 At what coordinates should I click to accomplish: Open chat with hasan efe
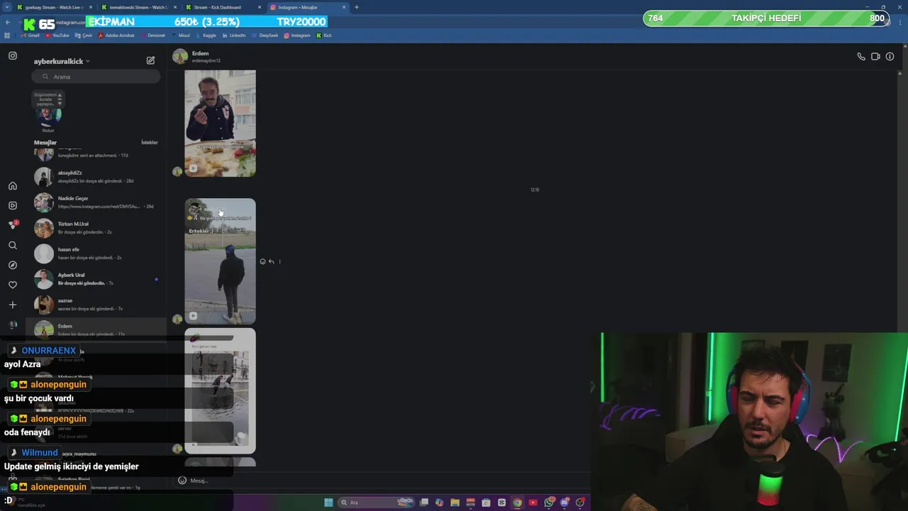click(x=96, y=253)
